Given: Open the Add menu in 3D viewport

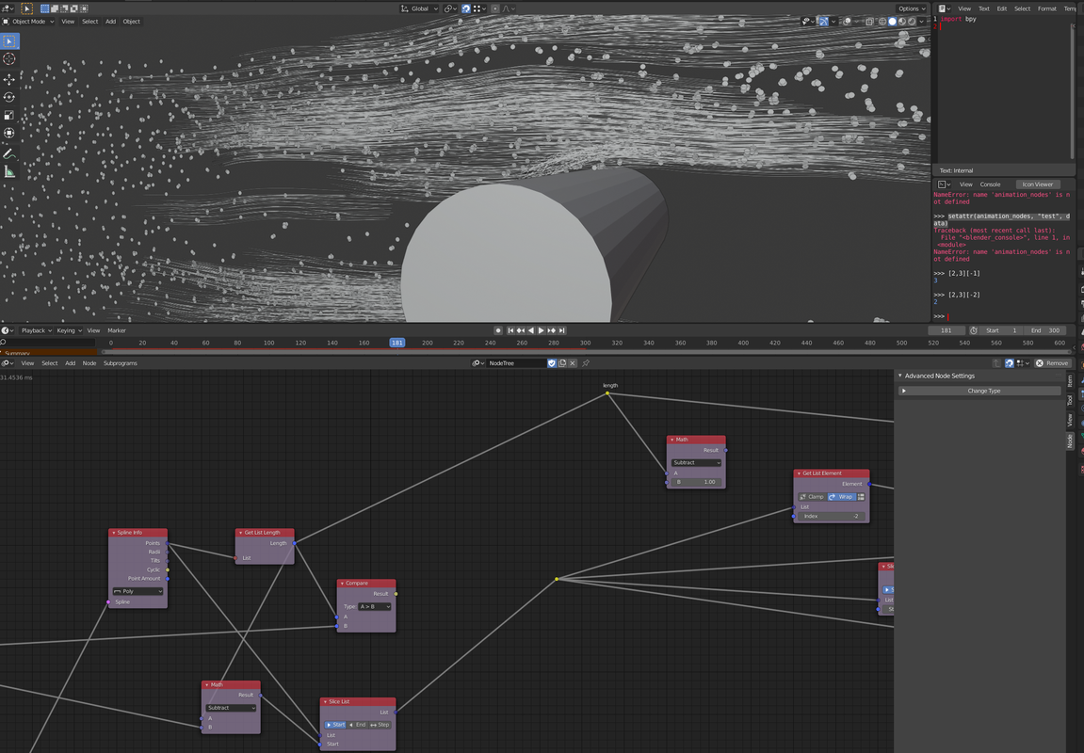Looking at the screenshot, I should pyautogui.click(x=110, y=22).
